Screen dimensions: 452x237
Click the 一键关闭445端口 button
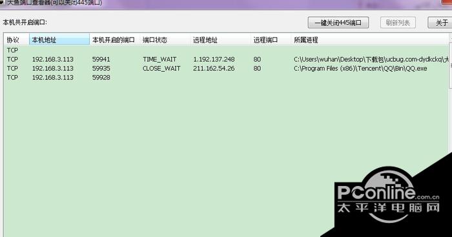click(338, 23)
